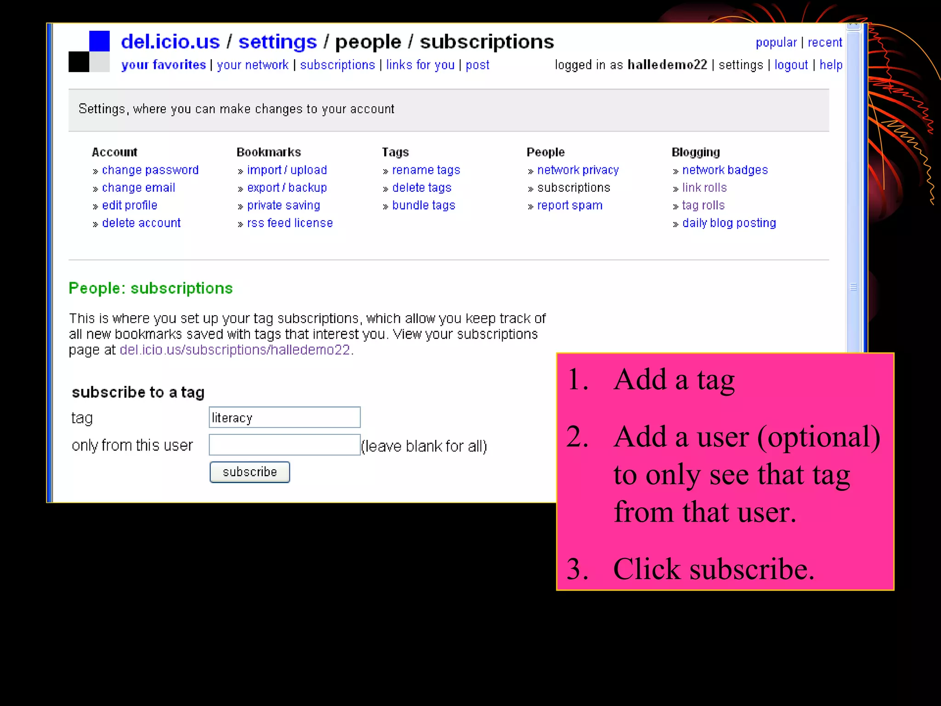Select 'subscriptions' in the top navigation bar
The width and height of the screenshot is (941, 706).
(337, 65)
